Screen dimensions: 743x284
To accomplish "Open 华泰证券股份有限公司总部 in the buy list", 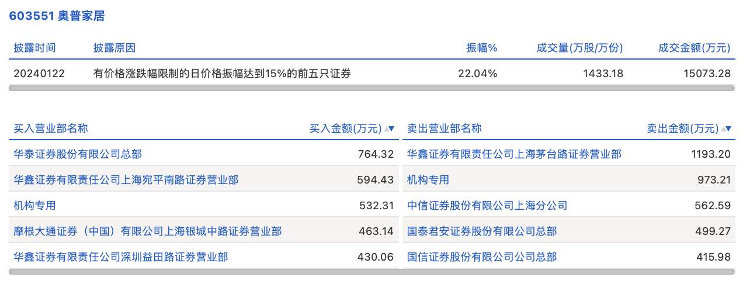I will [x=78, y=154].
